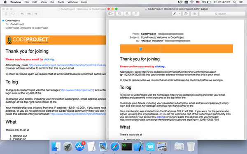Click trash delete icon in mail window

[6, 14]
